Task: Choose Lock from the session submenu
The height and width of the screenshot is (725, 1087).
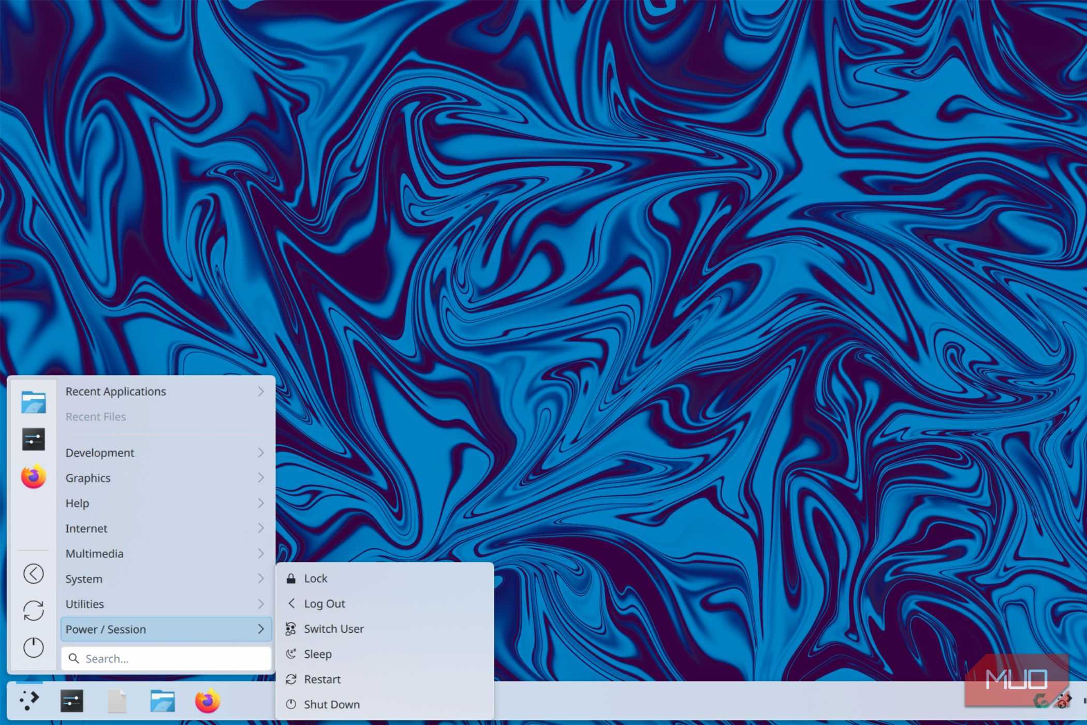Action: 385,578
